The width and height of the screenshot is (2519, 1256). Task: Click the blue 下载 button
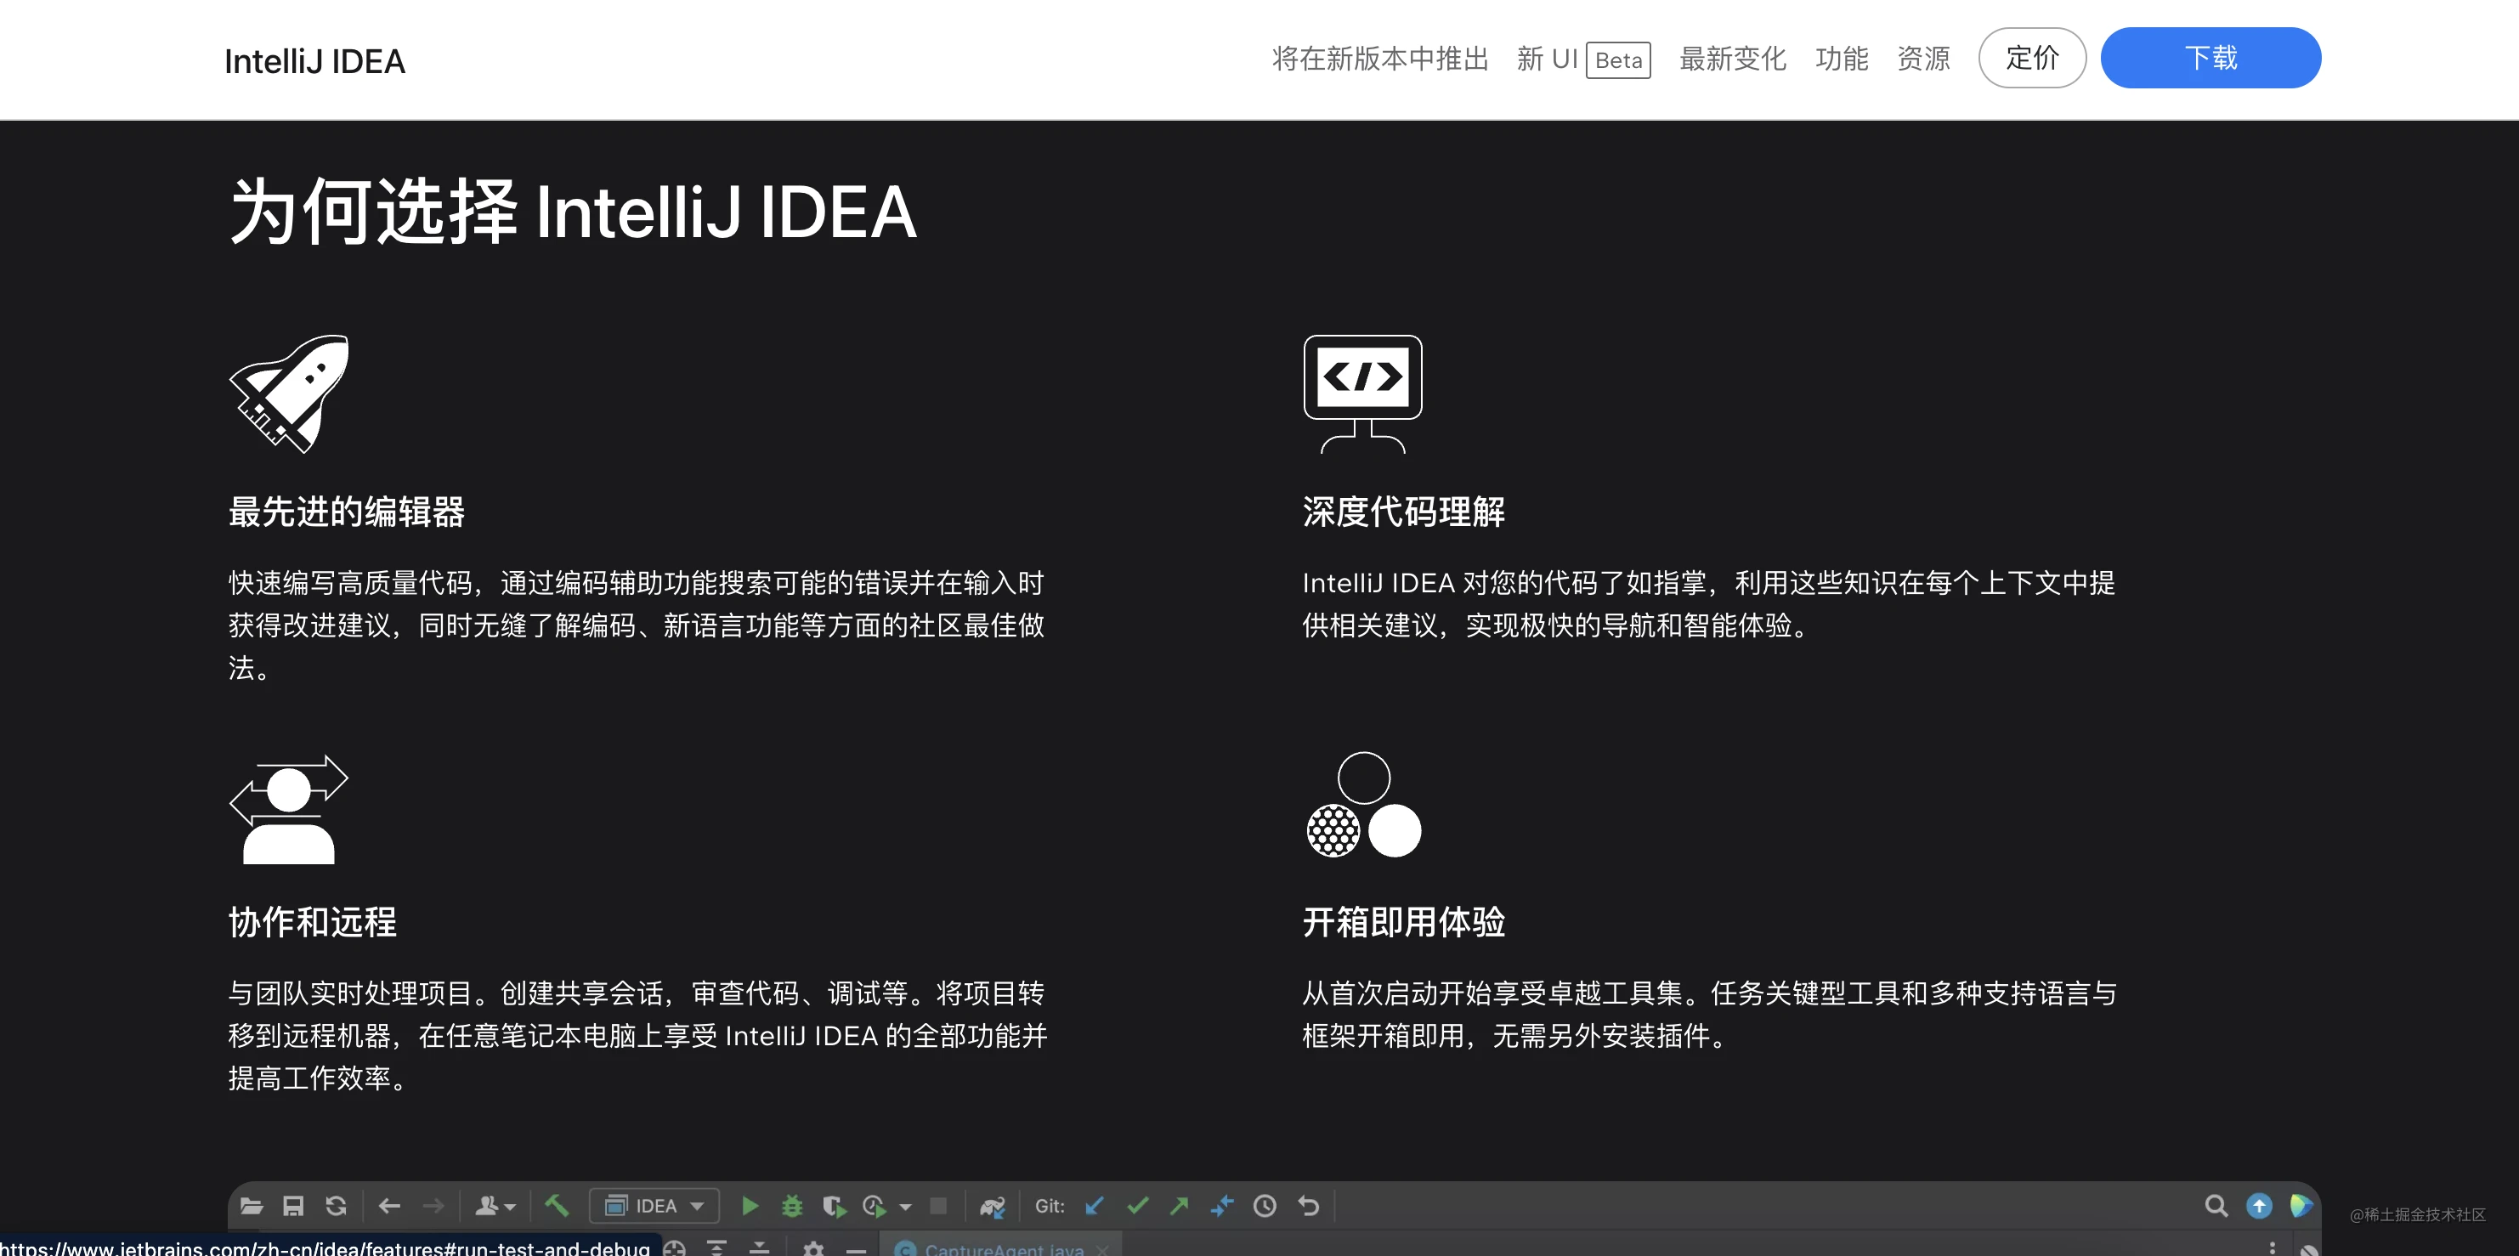click(x=2210, y=58)
